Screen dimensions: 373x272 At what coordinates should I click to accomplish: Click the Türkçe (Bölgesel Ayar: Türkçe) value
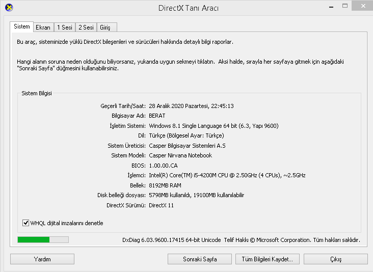[186, 135]
